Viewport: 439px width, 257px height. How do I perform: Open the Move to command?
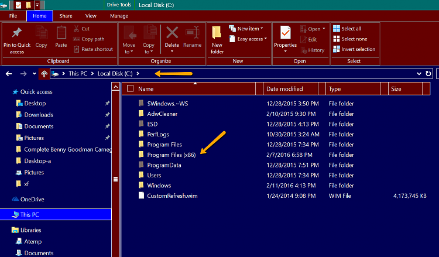pyautogui.click(x=129, y=40)
